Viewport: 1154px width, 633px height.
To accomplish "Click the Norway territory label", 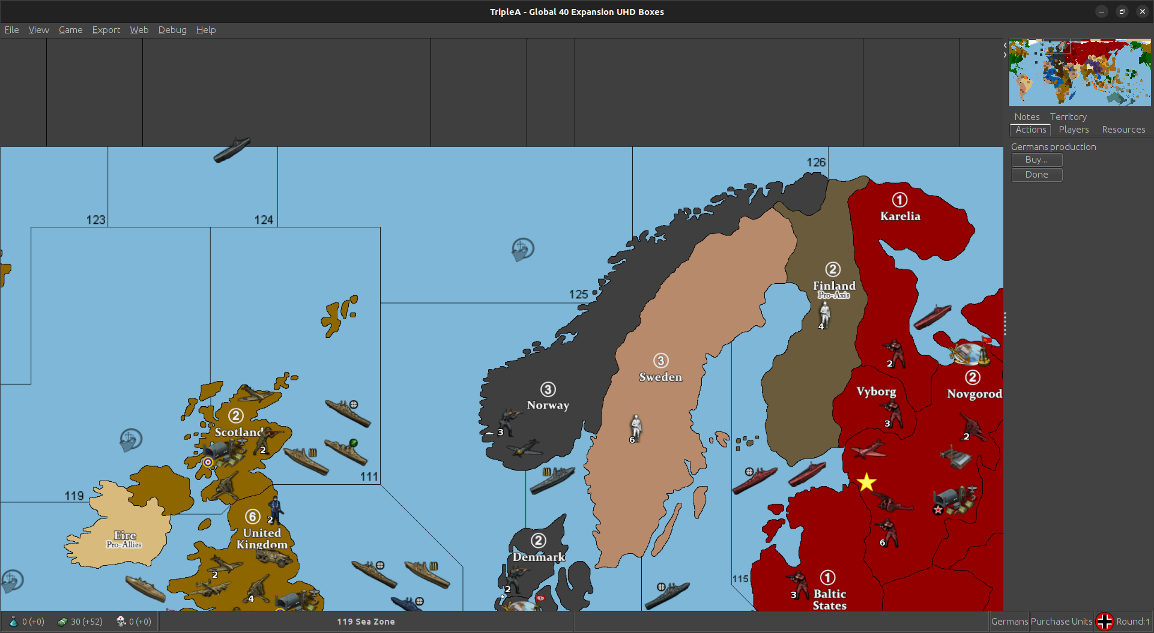I will coord(548,405).
